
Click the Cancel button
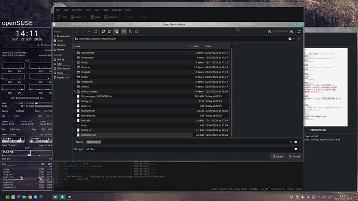[x=294, y=156]
